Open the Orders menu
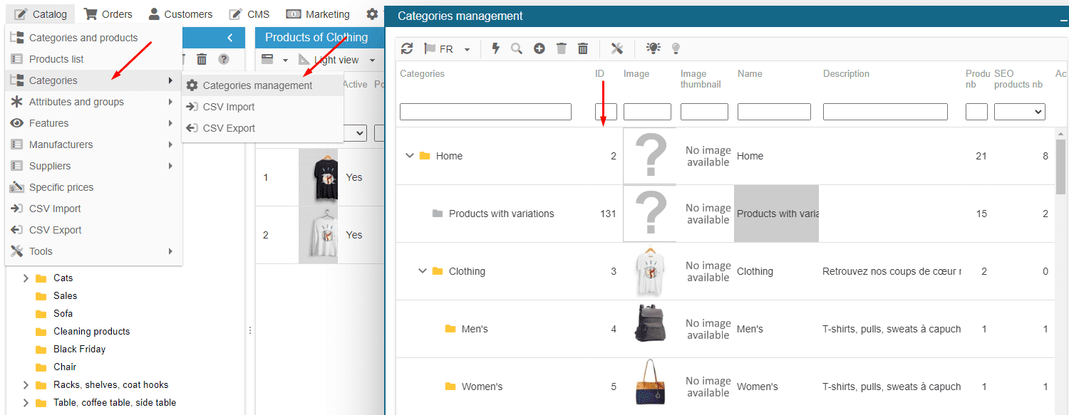 (108, 14)
